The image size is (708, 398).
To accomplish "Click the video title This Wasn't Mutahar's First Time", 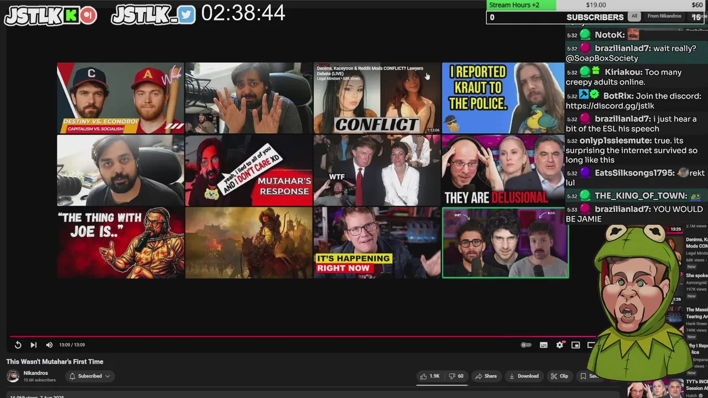I will pyautogui.click(x=55, y=362).
